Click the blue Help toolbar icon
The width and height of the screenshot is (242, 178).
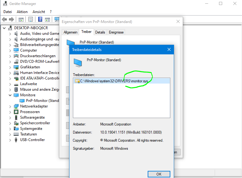coord(40,19)
